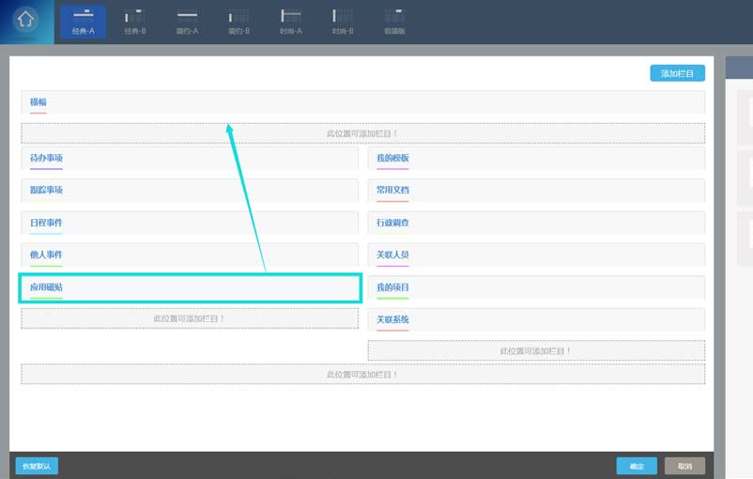Click the 日程事件 column block

coord(190,224)
